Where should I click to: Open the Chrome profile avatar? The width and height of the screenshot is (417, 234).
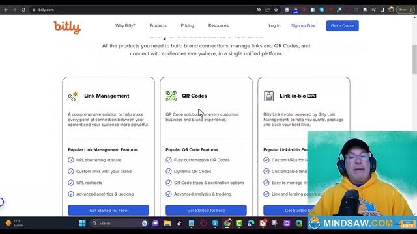[x=391, y=10]
